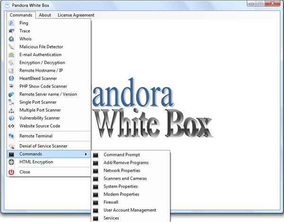Click the Single Port Scanner icon

11,102
